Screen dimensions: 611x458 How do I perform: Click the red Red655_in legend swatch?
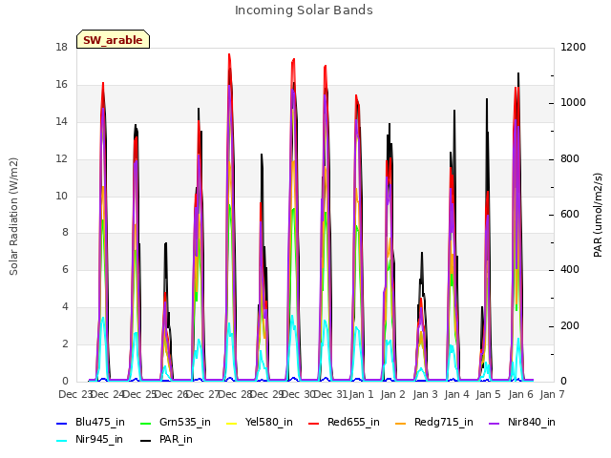(314, 423)
